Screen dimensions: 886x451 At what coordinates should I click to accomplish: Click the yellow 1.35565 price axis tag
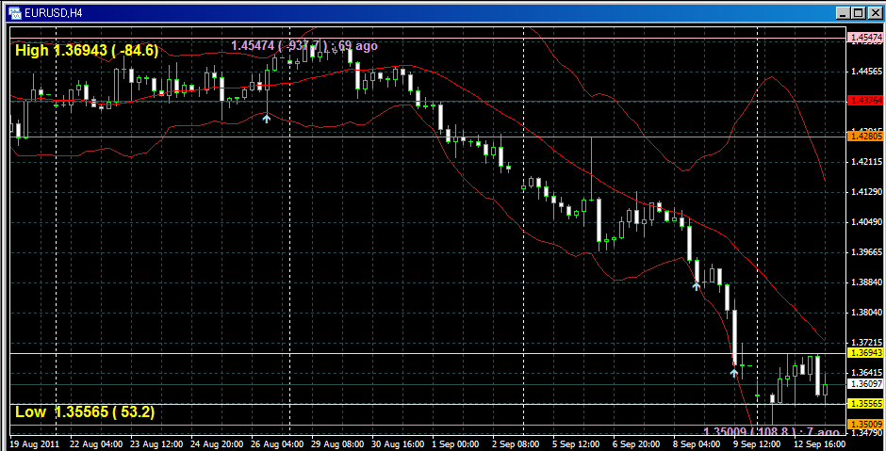[864, 404]
